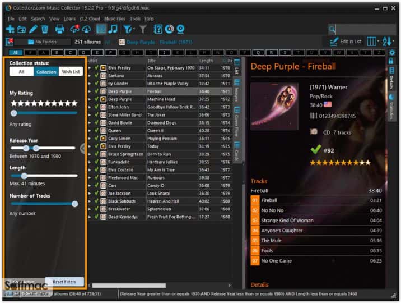
Task: Click Reset Filters button
Action: [x=64, y=282]
